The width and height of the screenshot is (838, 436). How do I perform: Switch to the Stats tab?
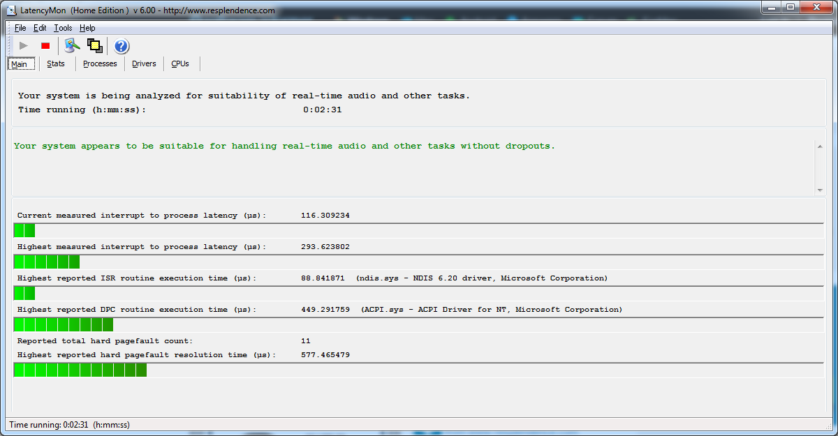(56, 63)
